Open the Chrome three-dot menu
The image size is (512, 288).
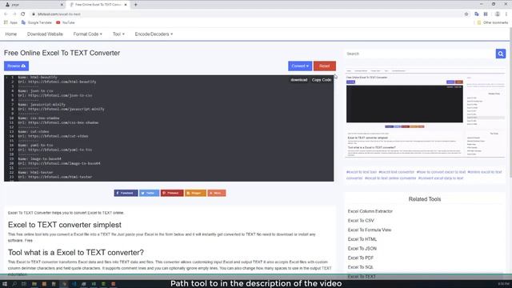(506, 14)
